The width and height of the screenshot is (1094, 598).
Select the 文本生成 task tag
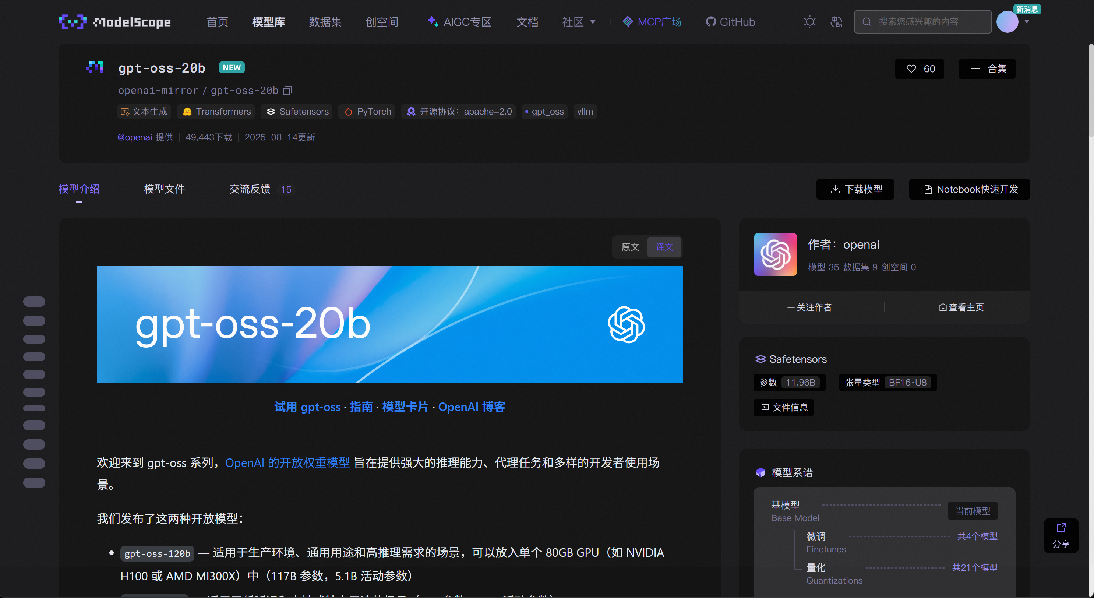coord(144,111)
